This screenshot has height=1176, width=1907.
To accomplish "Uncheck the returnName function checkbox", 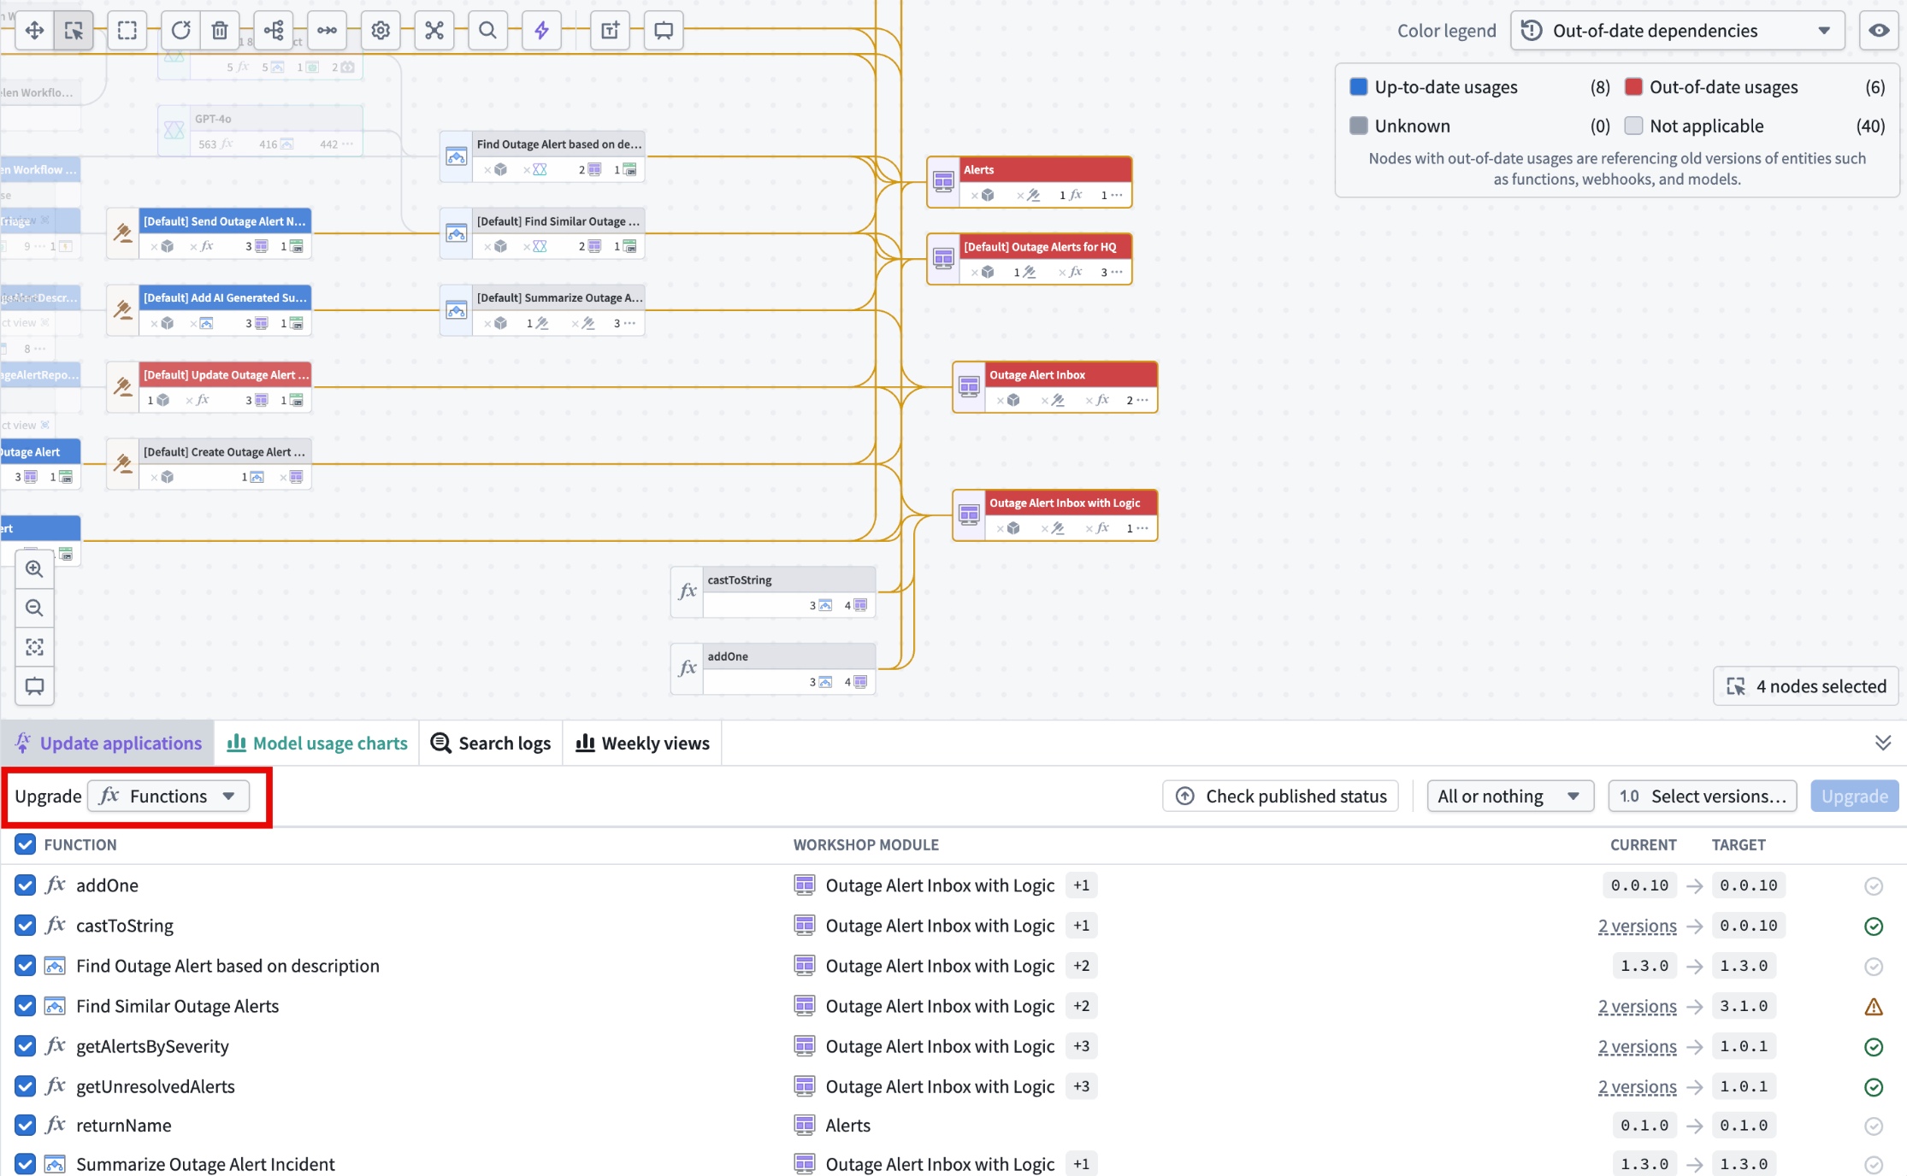I will (x=26, y=1126).
